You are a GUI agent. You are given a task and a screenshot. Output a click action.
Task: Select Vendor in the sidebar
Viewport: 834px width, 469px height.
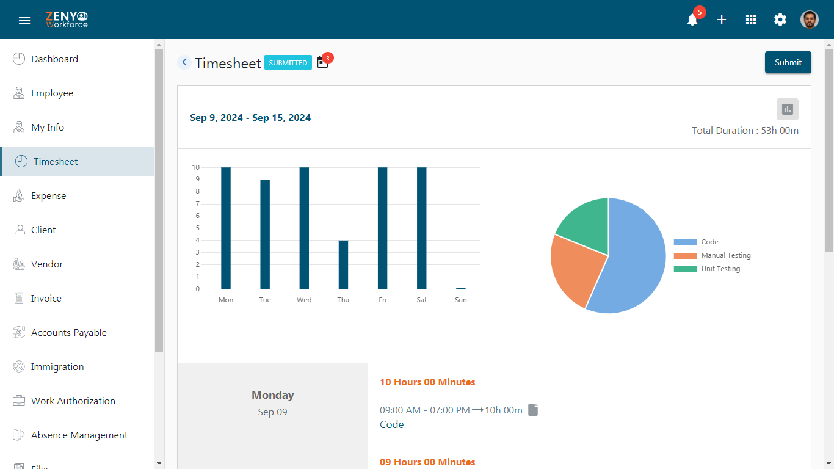point(77,264)
